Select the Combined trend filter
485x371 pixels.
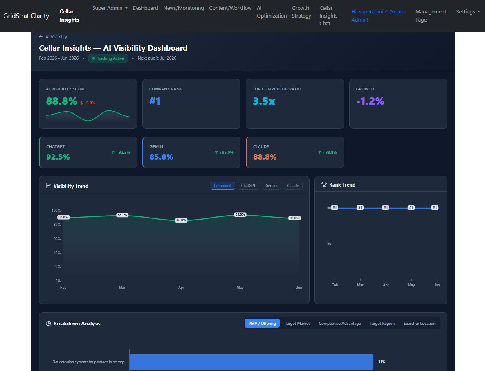click(x=223, y=186)
